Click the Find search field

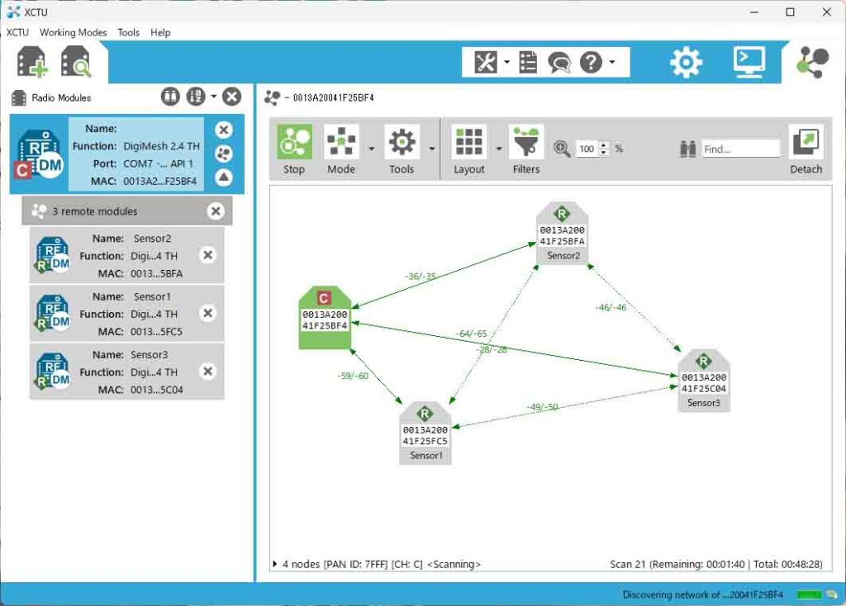tap(740, 149)
